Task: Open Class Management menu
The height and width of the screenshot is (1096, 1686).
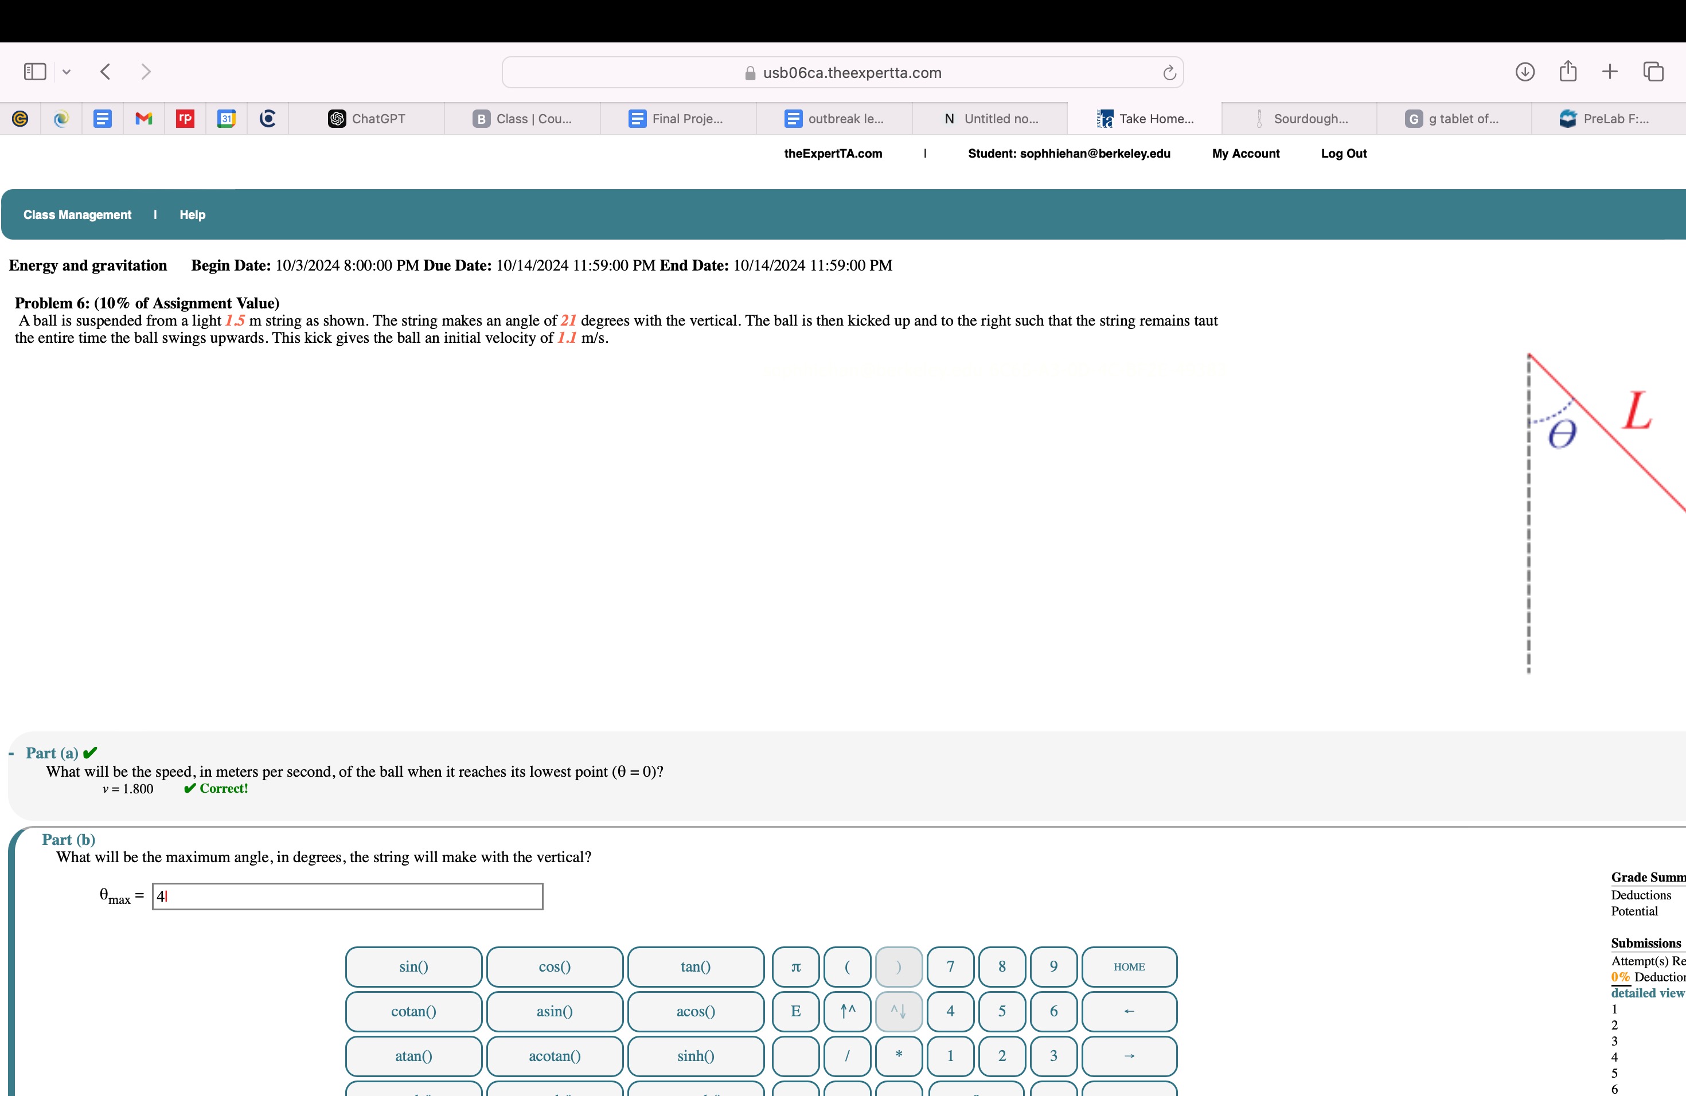Action: coord(76,215)
